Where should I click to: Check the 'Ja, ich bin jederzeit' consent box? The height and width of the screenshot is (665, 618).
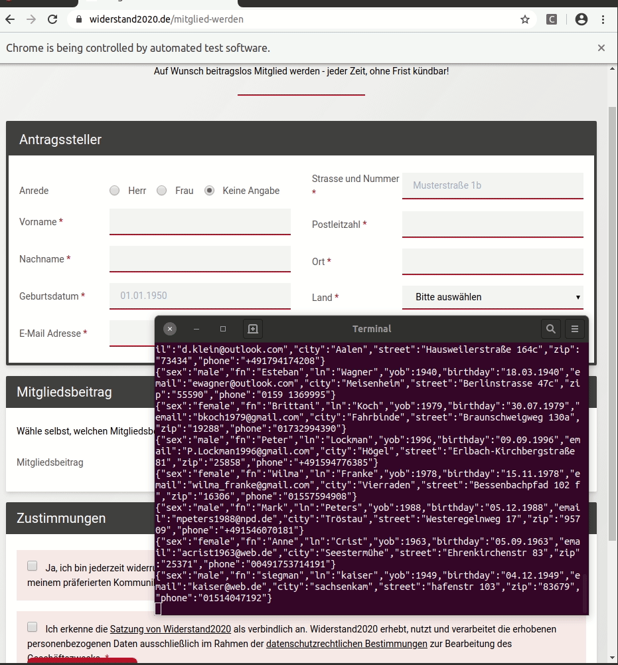(x=33, y=566)
